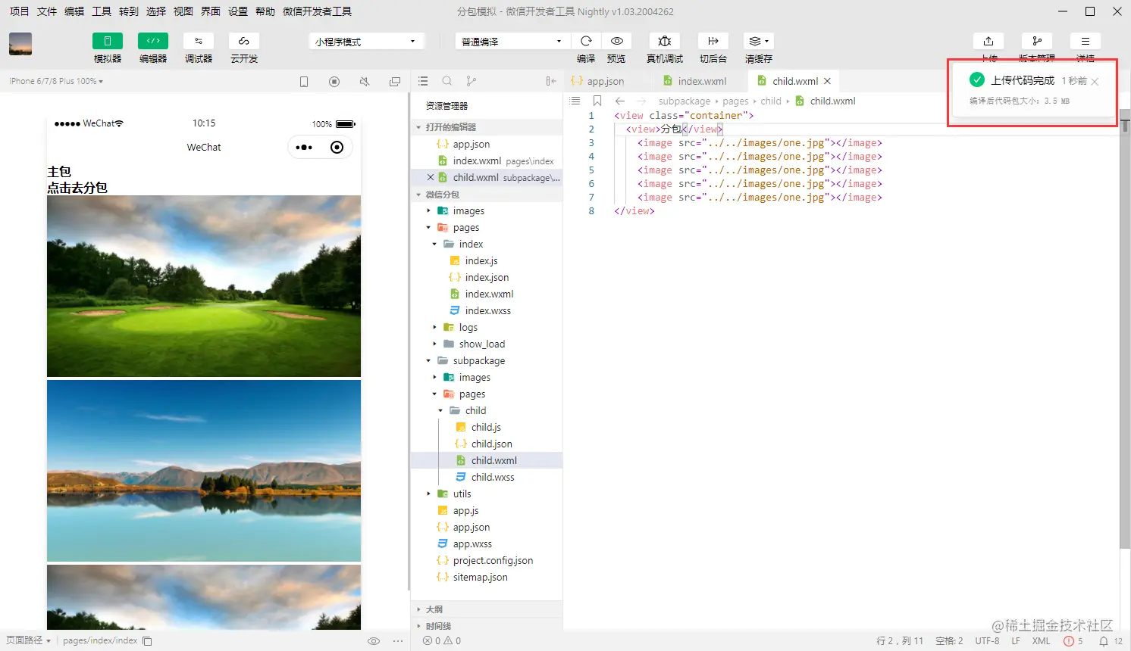This screenshot has width=1131, height=651.
Task: Expand the utils folder
Action: pos(428,494)
